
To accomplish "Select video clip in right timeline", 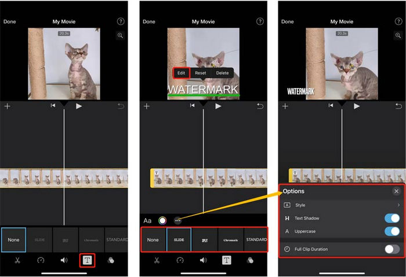I will (347, 177).
